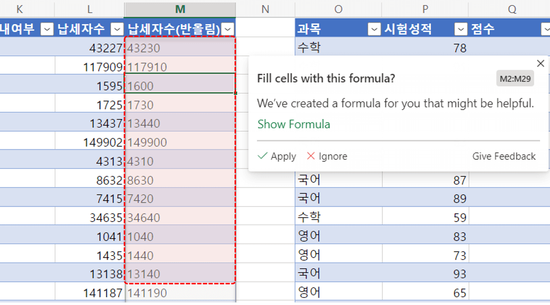Click score cell 89 in 시험성적
The width and height of the screenshot is (550, 305).
(x=425, y=197)
